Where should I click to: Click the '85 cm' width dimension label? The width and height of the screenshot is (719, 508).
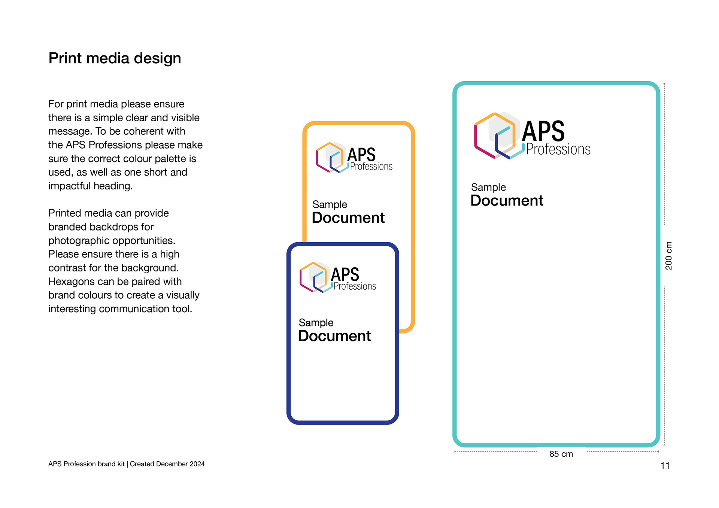[561, 454]
